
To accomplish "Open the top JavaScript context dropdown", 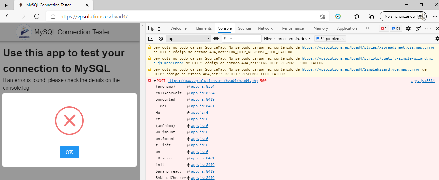I will 188,38.
